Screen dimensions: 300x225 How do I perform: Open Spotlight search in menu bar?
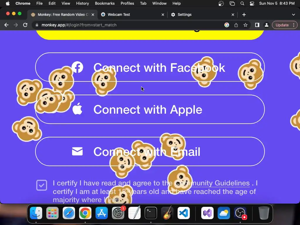pyautogui.click(x=242, y=4)
